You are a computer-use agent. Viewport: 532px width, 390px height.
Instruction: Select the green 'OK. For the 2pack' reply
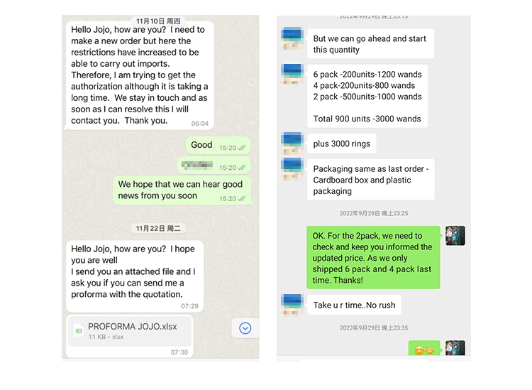pos(373,257)
